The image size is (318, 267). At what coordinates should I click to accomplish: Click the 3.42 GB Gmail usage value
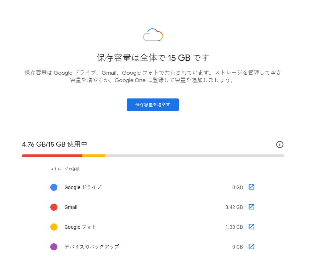click(x=234, y=207)
